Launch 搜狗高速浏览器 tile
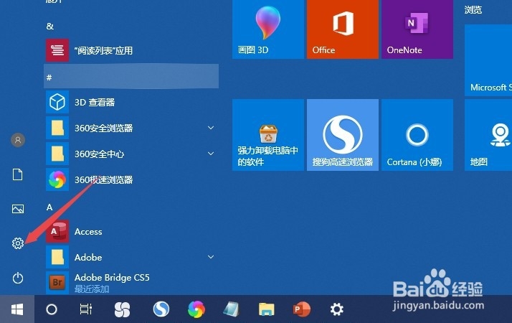The height and width of the screenshot is (323, 512). pos(343,135)
